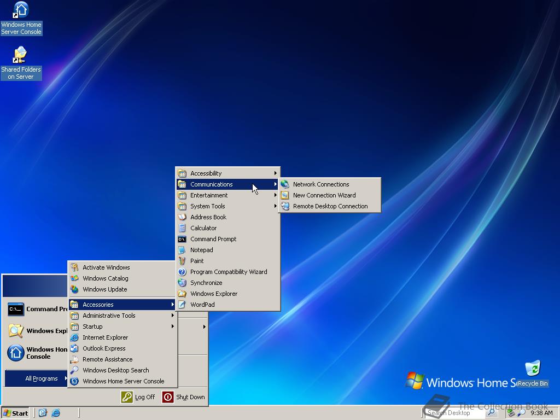Click the Outlook Express icon

[74, 348]
